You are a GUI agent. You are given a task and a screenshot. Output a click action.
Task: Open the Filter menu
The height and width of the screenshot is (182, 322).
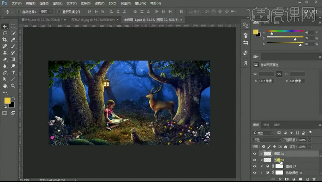pyautogui.click(x=100, y=3)
